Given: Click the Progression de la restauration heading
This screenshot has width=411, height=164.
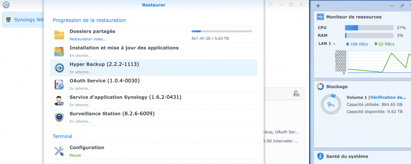Looking at the screenshot, I should (x=89, y=20).
